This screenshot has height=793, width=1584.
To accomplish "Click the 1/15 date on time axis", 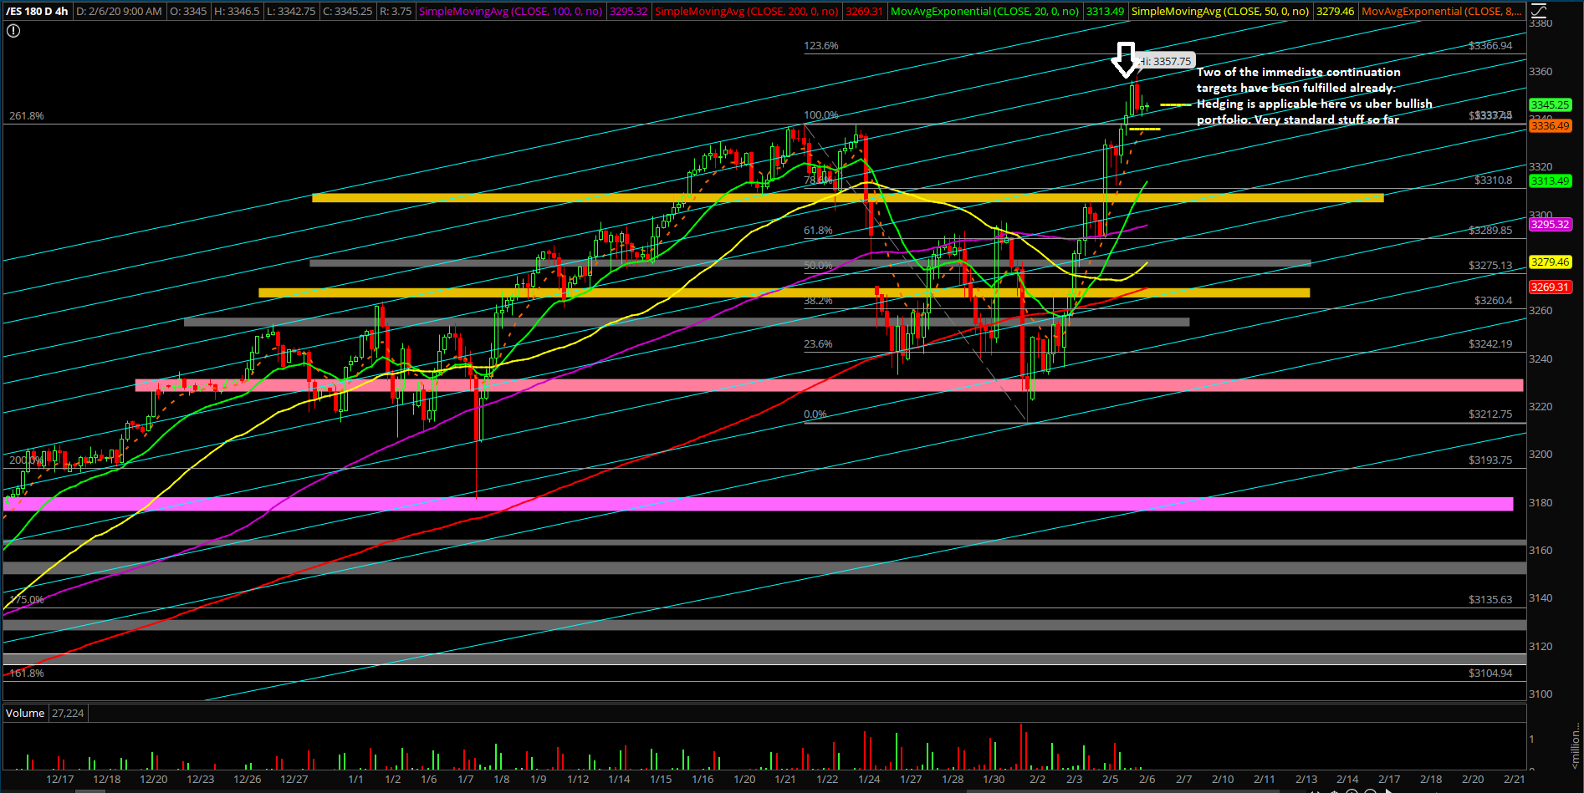I will 661,780.
